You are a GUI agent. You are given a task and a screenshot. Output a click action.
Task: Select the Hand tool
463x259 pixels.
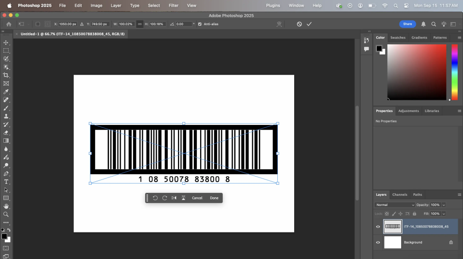6,206
